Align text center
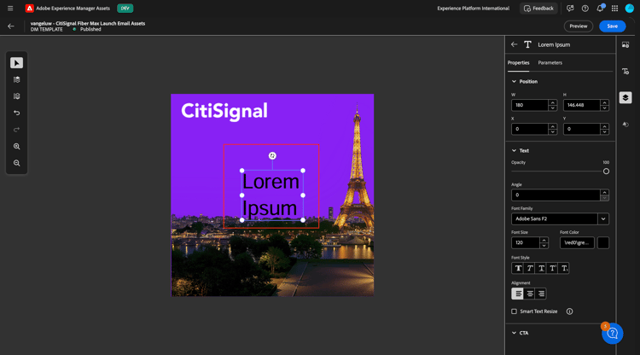Image resolution: width=640 pixels, height=355 pixels. click(529, 294)
